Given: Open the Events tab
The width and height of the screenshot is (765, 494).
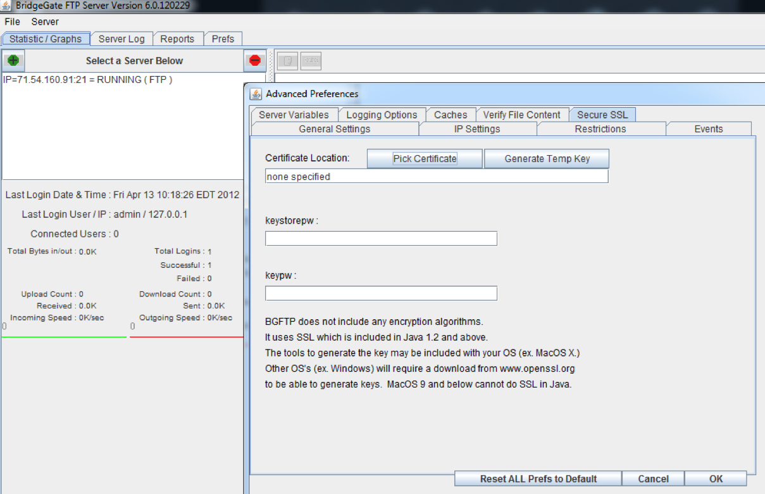Looking at the screenshot, I should (x=709, y=129).
